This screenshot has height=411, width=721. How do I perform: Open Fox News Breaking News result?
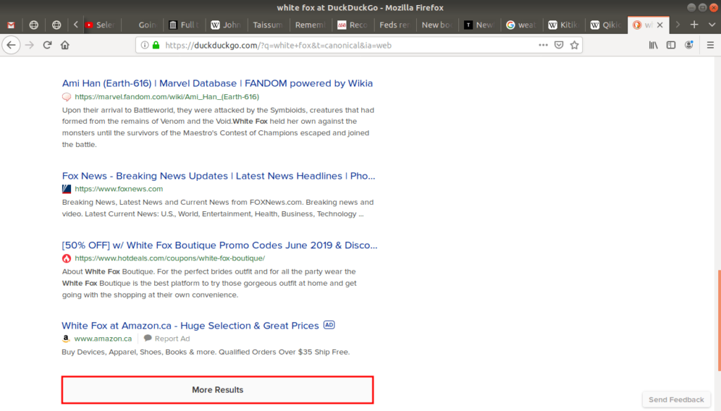pos(218,176)
